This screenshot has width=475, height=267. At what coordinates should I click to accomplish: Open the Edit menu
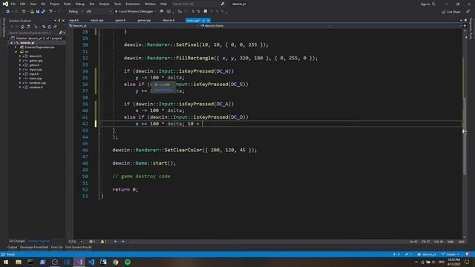pos(23,4)
